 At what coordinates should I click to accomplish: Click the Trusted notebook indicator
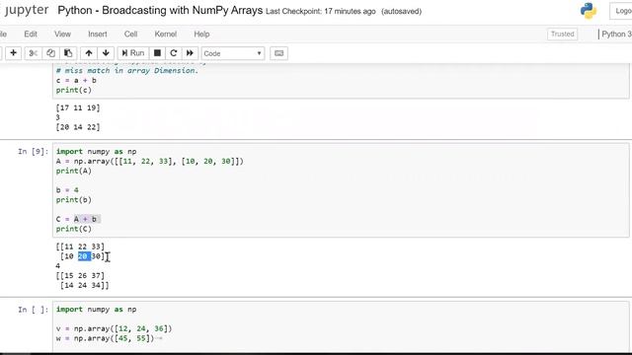[562, 35]
